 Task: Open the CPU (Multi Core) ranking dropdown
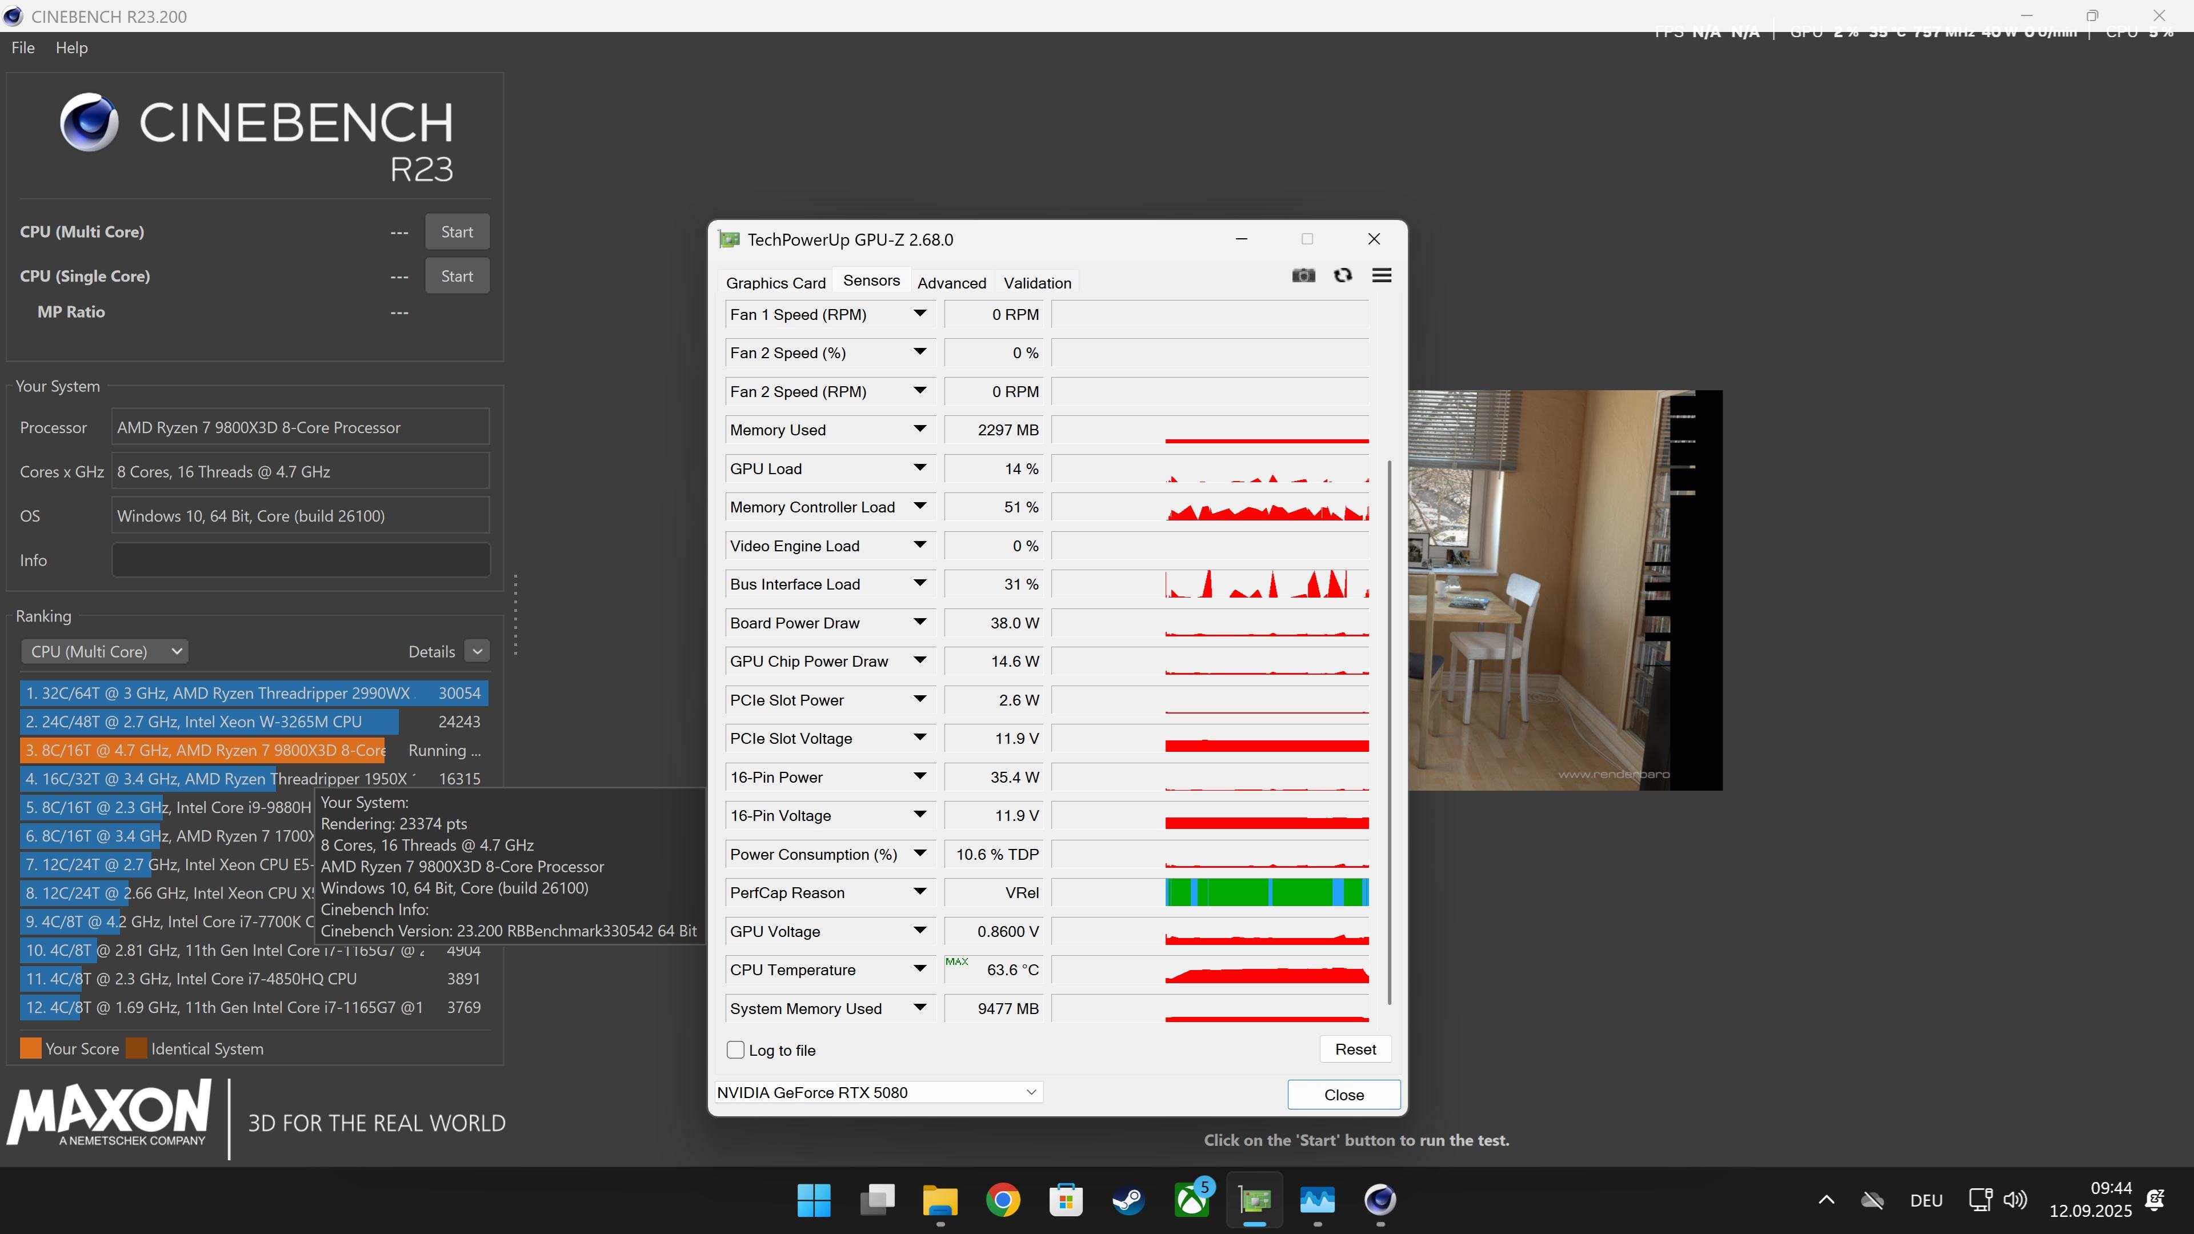pos(104,651)
